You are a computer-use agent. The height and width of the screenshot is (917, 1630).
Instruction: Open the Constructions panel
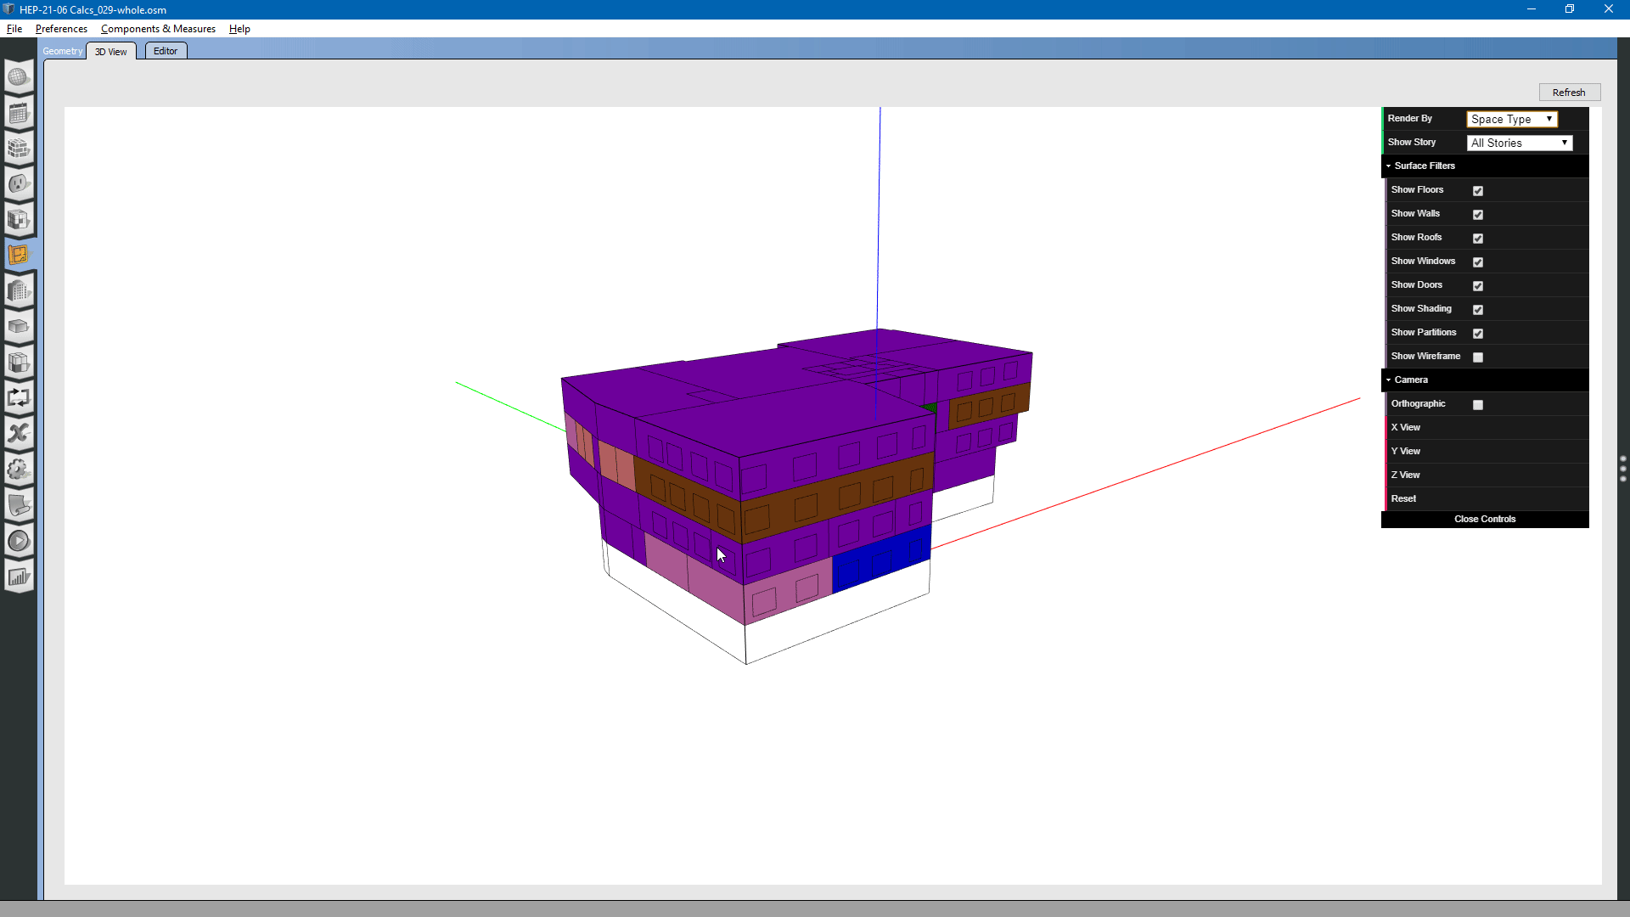19,149
